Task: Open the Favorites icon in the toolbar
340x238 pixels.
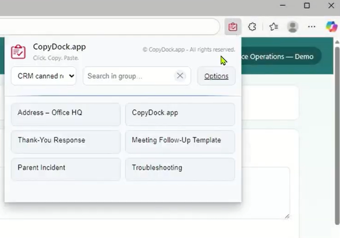Action: coord(274,27)
